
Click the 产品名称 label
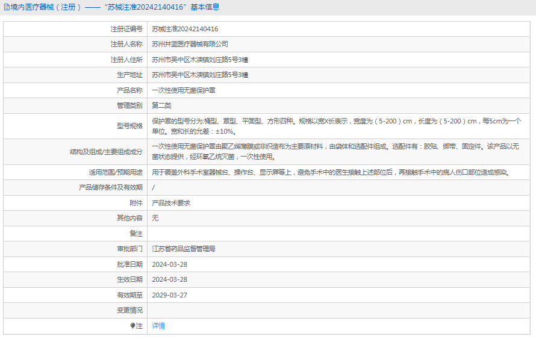[129, 90]
